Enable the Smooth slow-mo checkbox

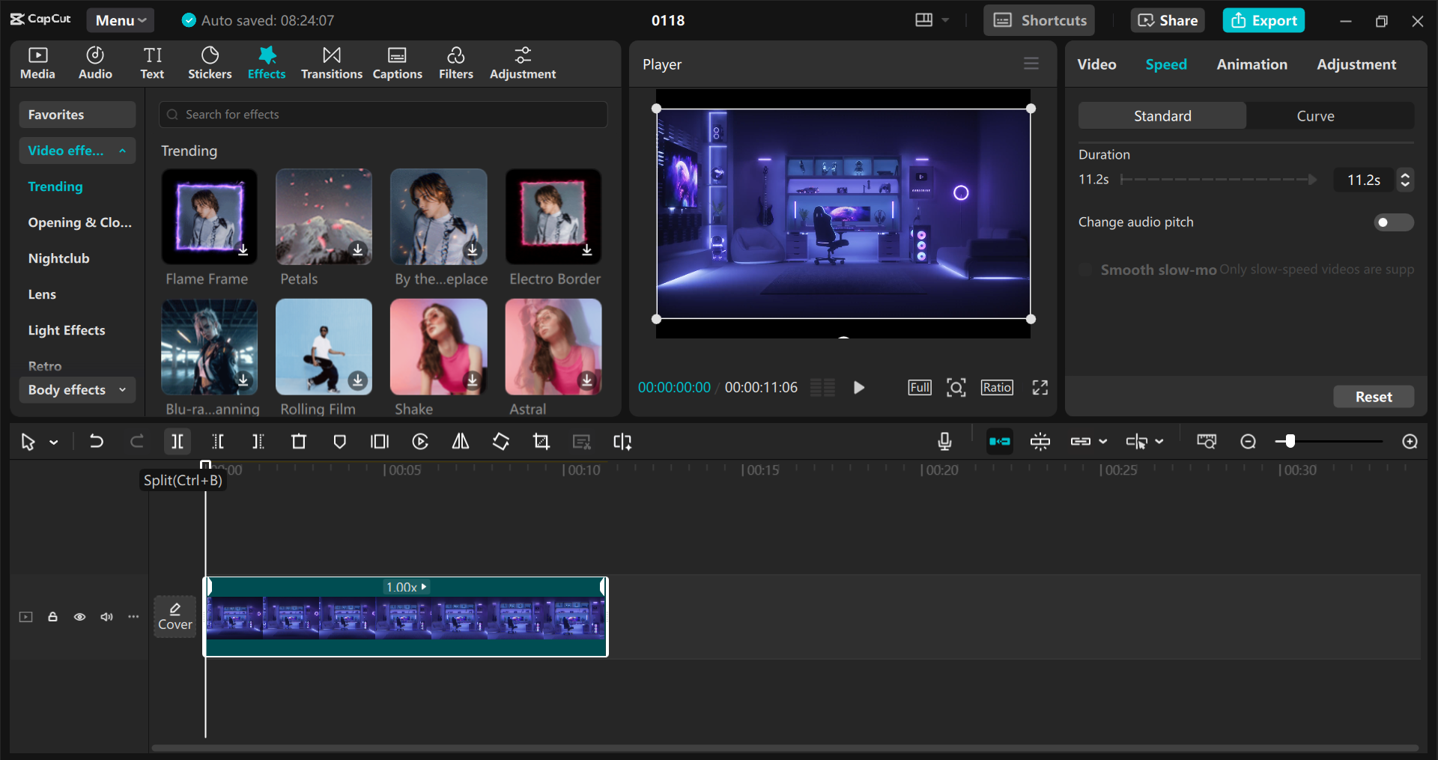(1084, 270)
